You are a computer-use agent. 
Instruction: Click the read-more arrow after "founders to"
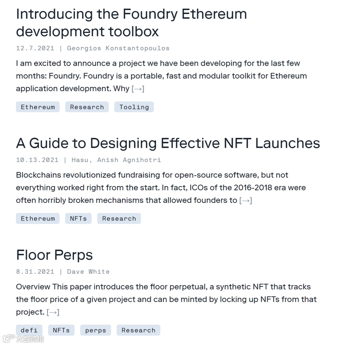click(x=246, y=200)
